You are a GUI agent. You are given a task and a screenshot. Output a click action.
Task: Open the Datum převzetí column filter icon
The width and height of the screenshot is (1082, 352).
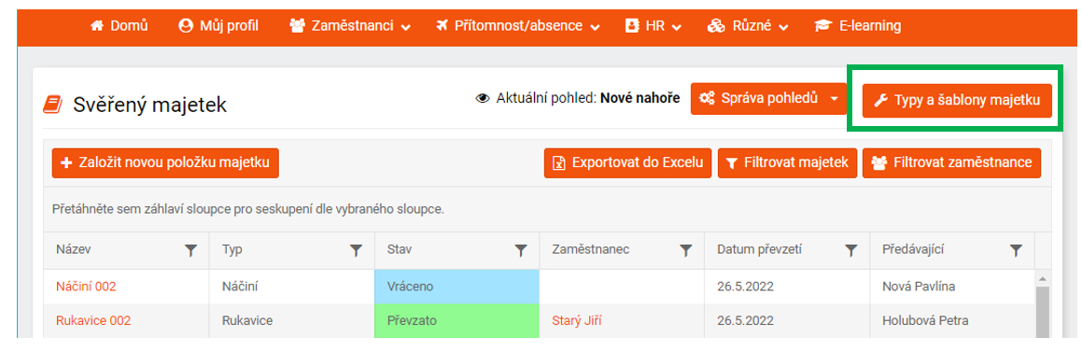851,251
